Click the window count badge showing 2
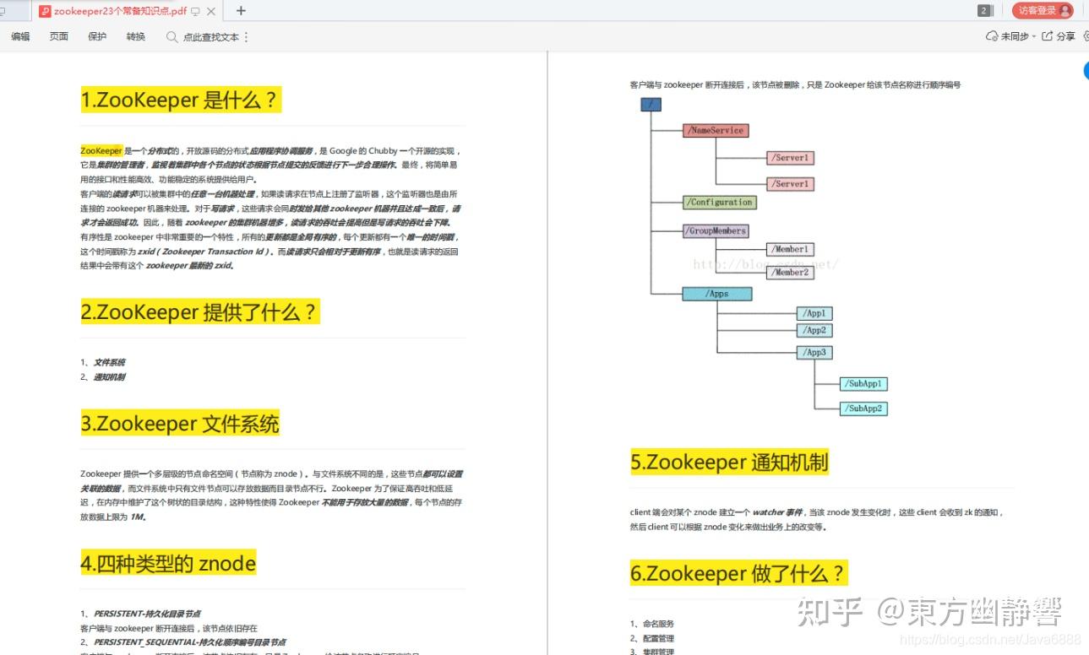 tap(984, 11)
